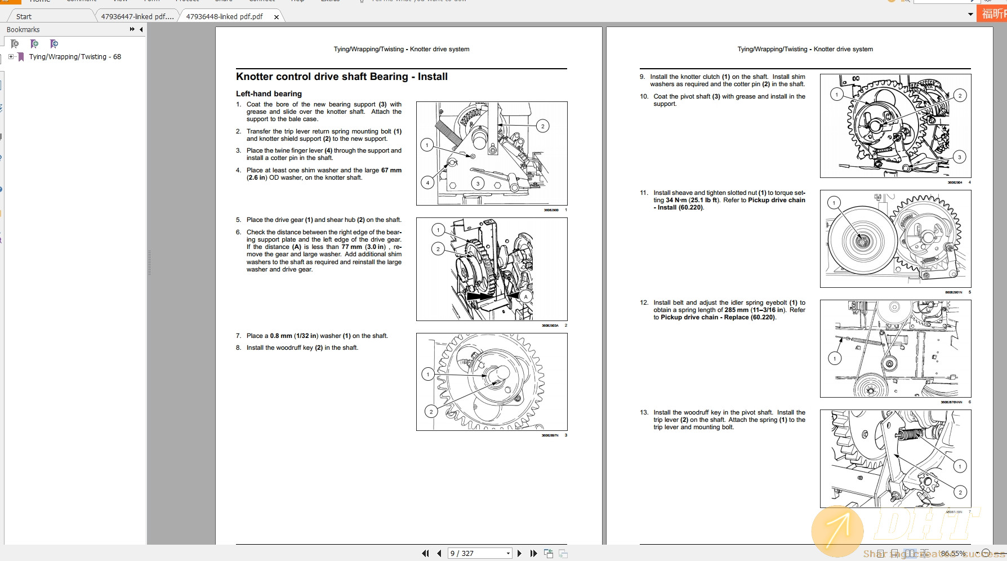Open the page number dropdown
Viewport: 1007px width, 561px height.
508,554
